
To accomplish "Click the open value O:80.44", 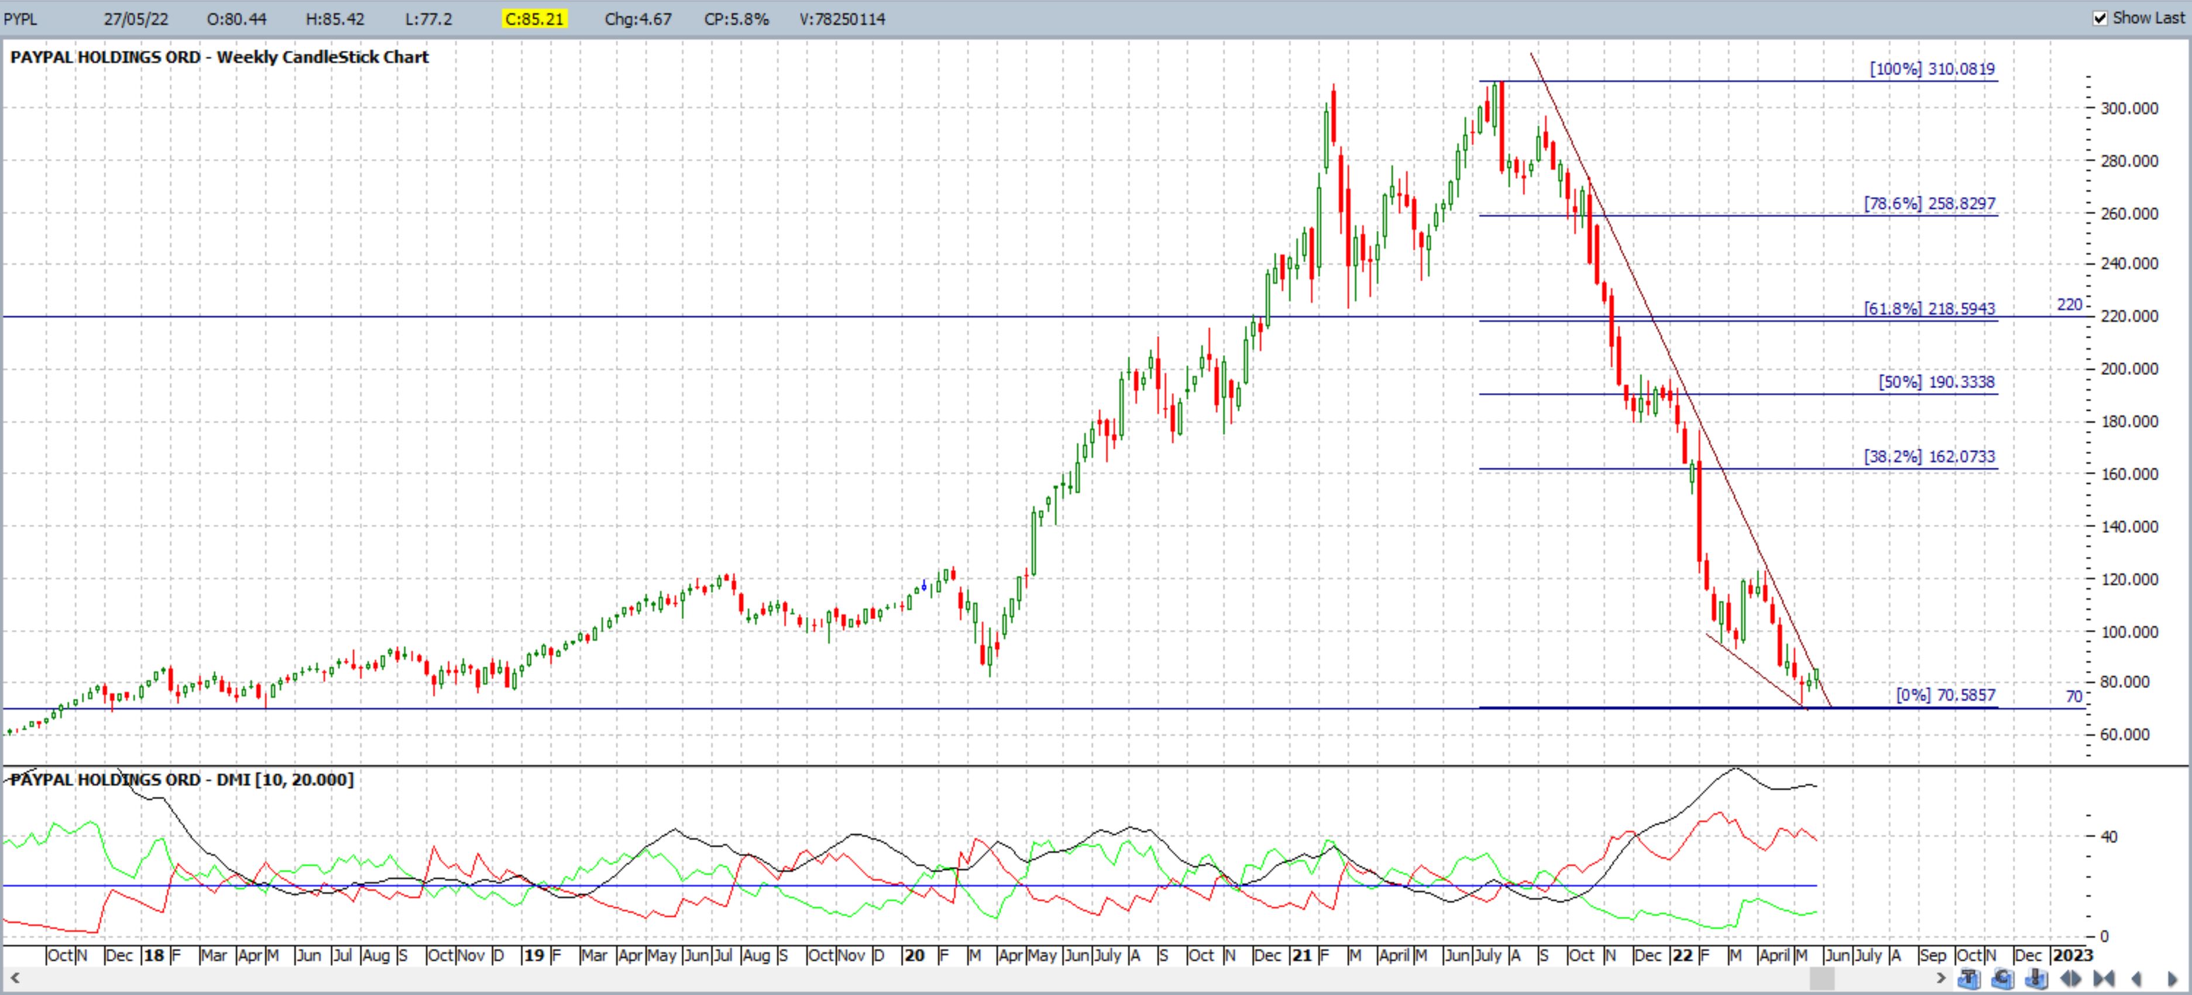I will pyautogui.click(x=236, y=19).
